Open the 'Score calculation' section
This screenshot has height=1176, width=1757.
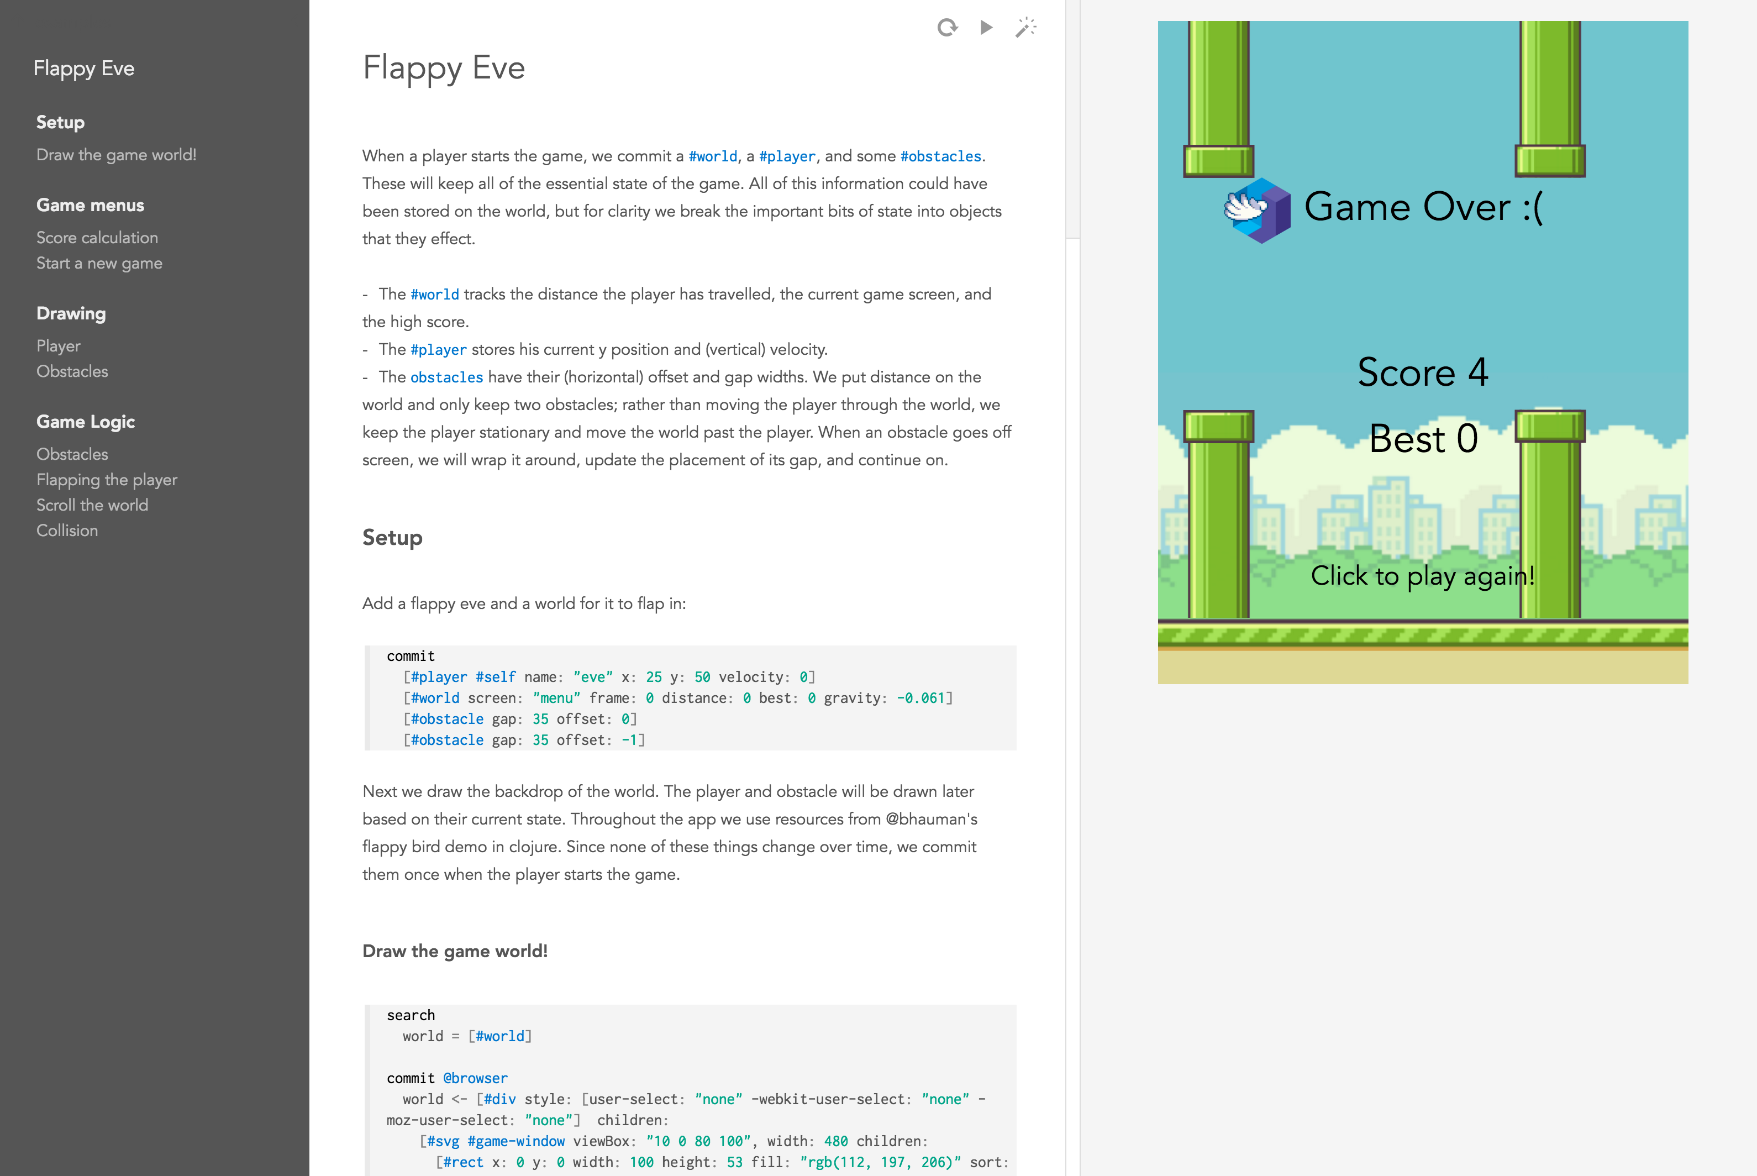(97, 238)
